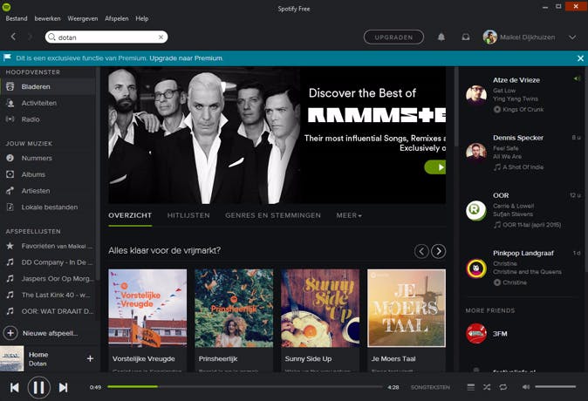
Task: Toggle shuffle playback
Action: 487,387
